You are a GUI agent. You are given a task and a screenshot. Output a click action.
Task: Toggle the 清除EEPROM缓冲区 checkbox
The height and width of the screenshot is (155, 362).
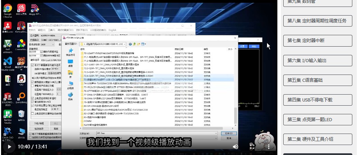pos(41,55)
